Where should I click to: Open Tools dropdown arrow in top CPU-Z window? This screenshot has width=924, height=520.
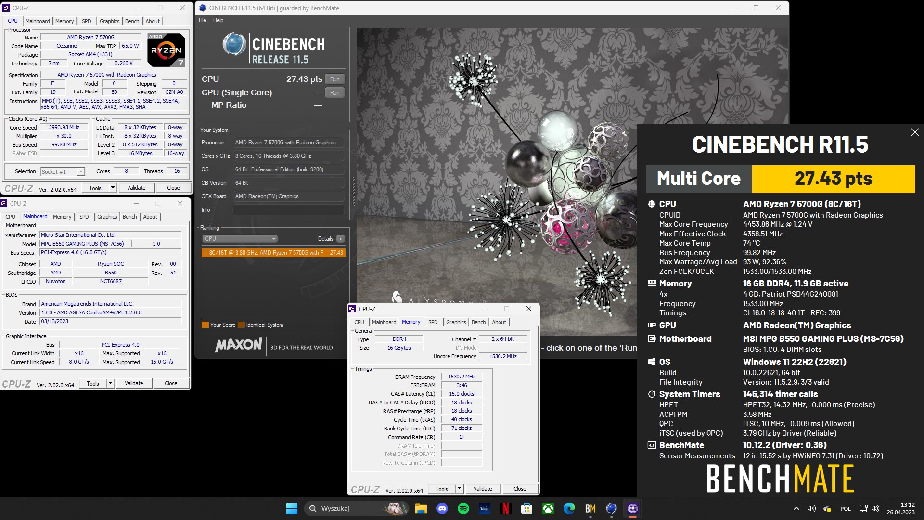[x=113, y=188]
